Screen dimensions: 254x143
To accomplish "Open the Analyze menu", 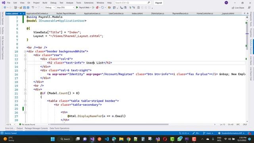I will point(70,3).
